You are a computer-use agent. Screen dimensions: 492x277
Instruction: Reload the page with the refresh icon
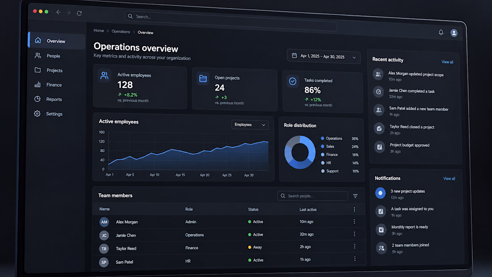point(79,13)
